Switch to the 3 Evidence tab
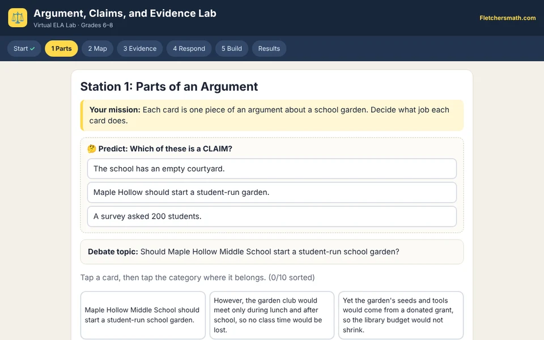Image resolution: width=544 pixels, height=340 pixels. pyautogui.click(x=140, y=49)
